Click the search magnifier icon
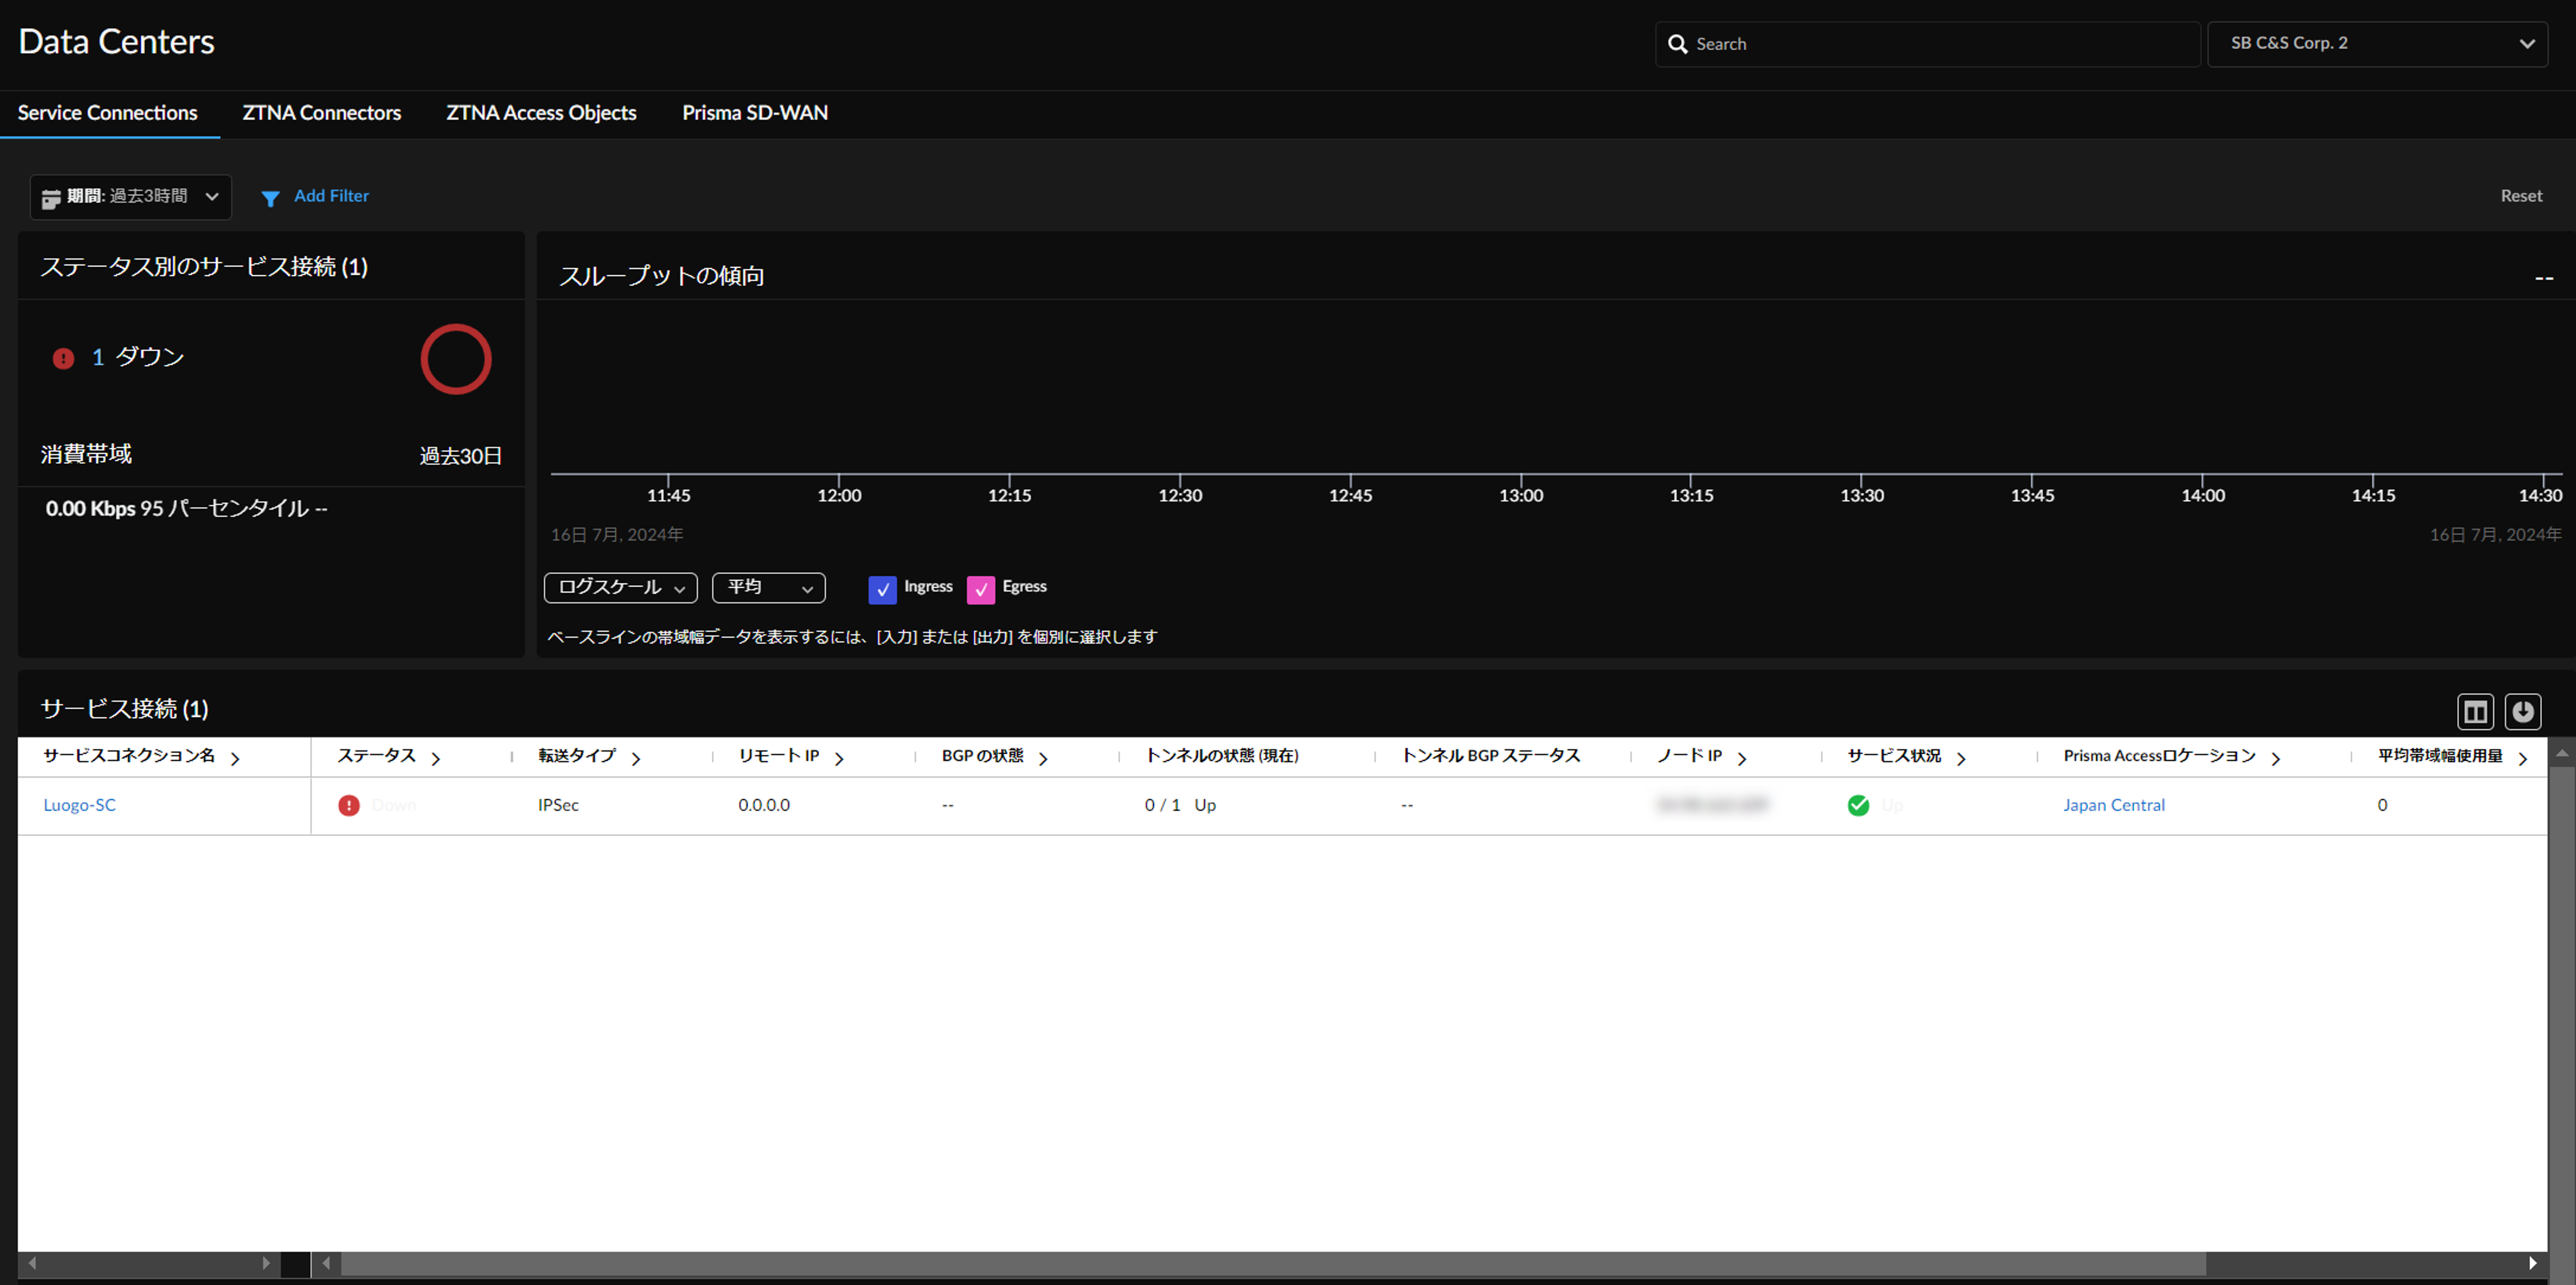 pos(1677,44)
